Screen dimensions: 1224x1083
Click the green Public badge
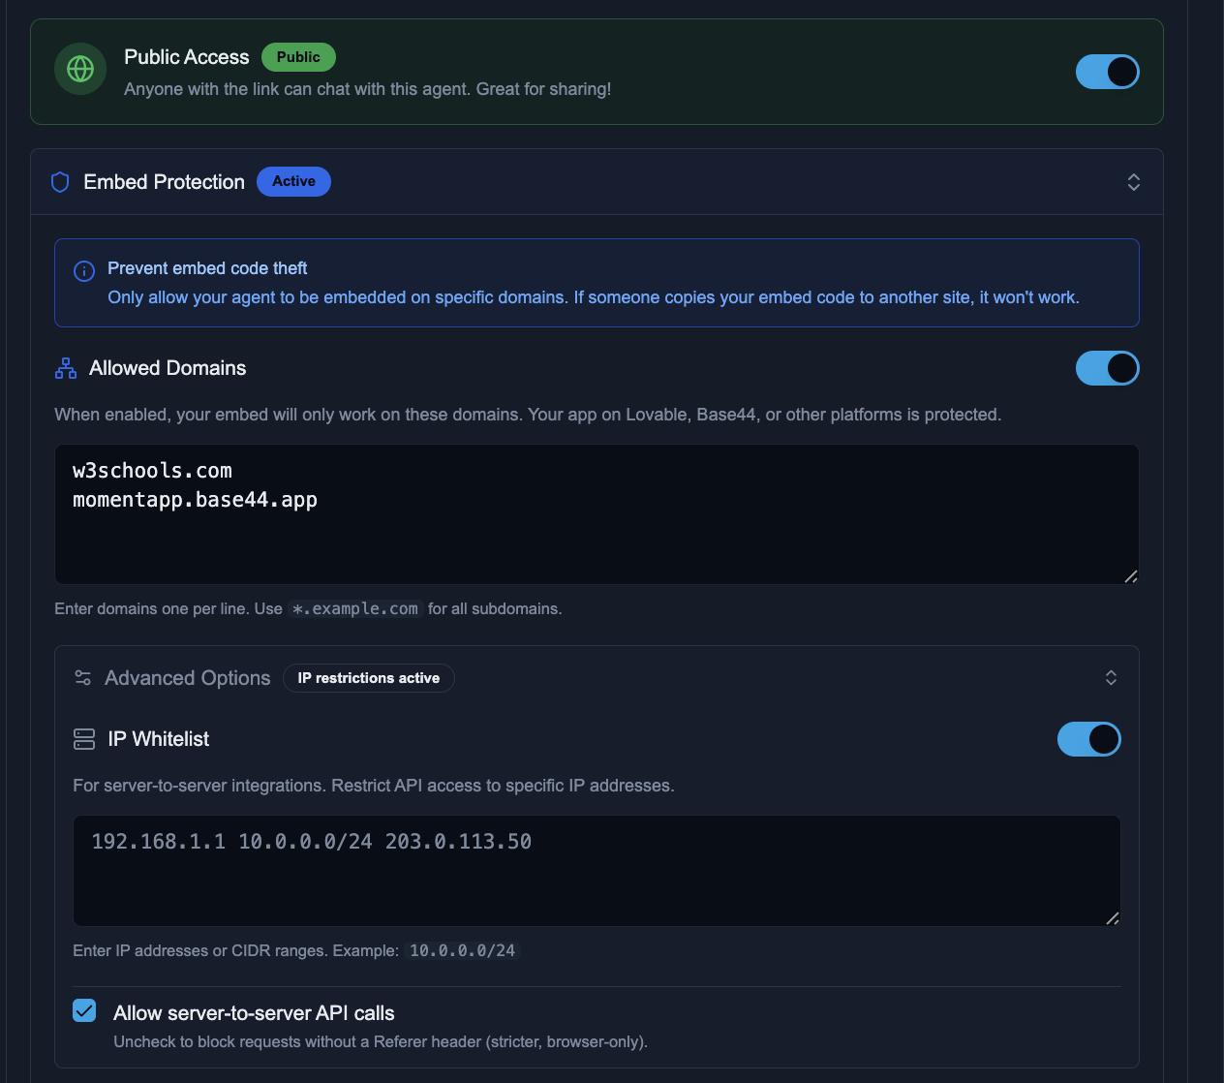click(x=298, y=57)
